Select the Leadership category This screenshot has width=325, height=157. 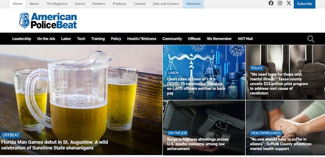click(22, 39)
